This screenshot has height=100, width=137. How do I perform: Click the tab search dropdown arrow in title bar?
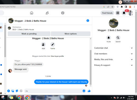[x=120, y=2]
